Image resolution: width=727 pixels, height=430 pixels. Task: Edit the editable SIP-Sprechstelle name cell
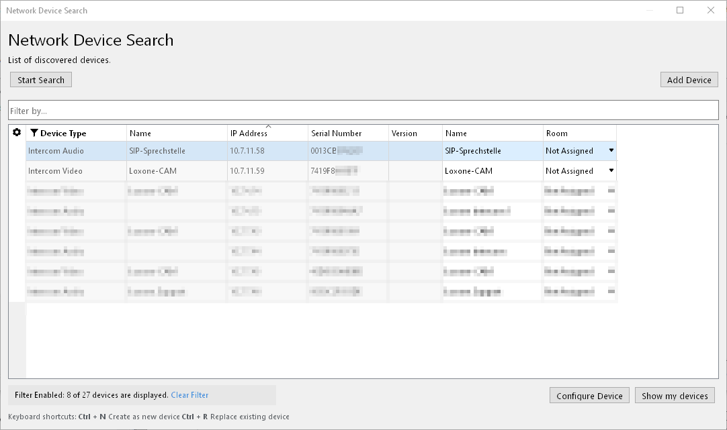pos(491,151)
